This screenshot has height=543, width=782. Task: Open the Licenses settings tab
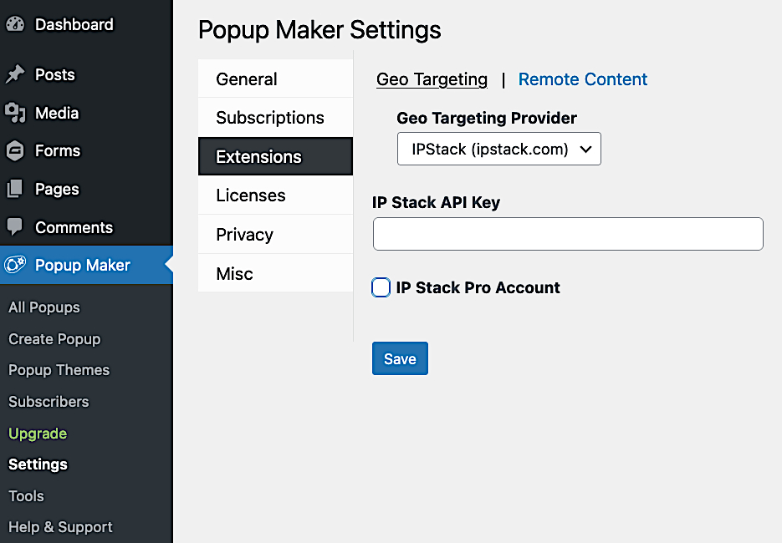[x=275, y=195]
